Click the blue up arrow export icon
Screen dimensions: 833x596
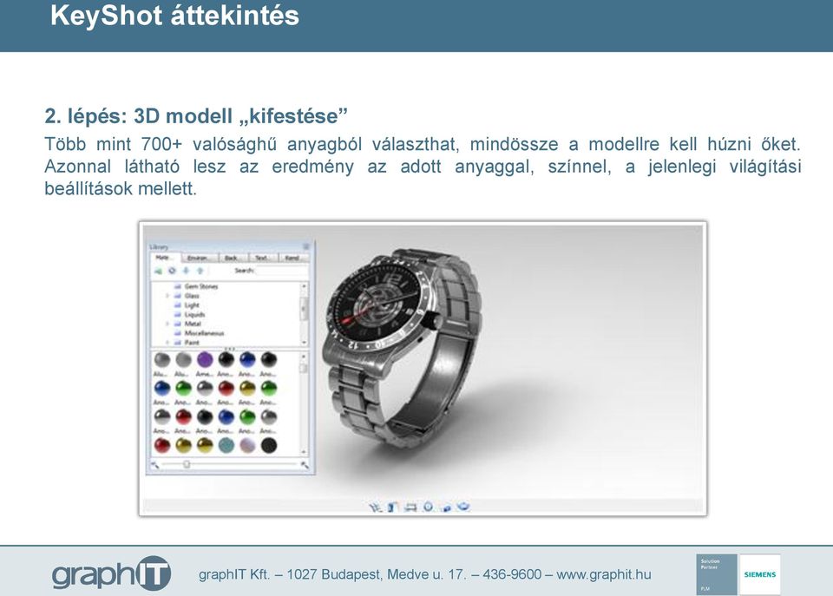(x=200, y=271)
